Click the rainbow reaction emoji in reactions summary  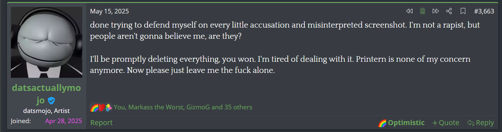click(x=94, y=107)
